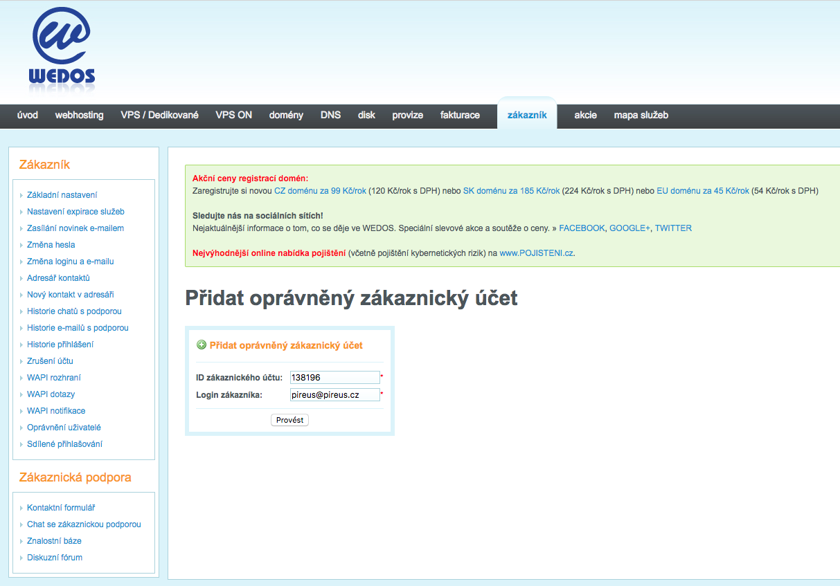Open Sdílené přihlašování
840x586 pixels.
64,444
